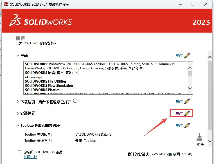Viewport: 214px width, 164px height.
Task: Expand the 下载选项 section
Action: click(x=17, y=102)
